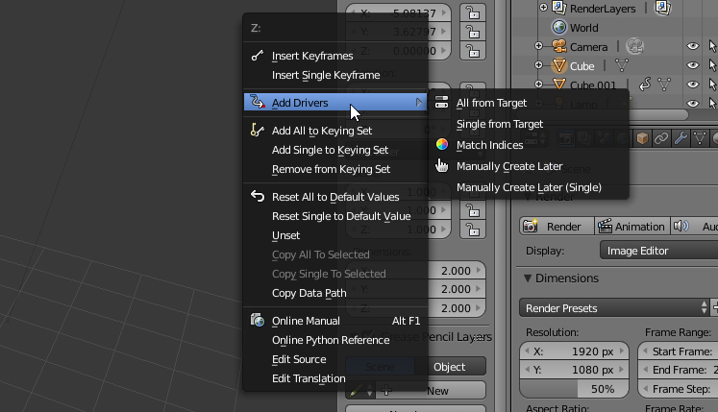The image size is (718, 412).
Task: Toggle lock for Location Y
Action: [x=473, y=32]
